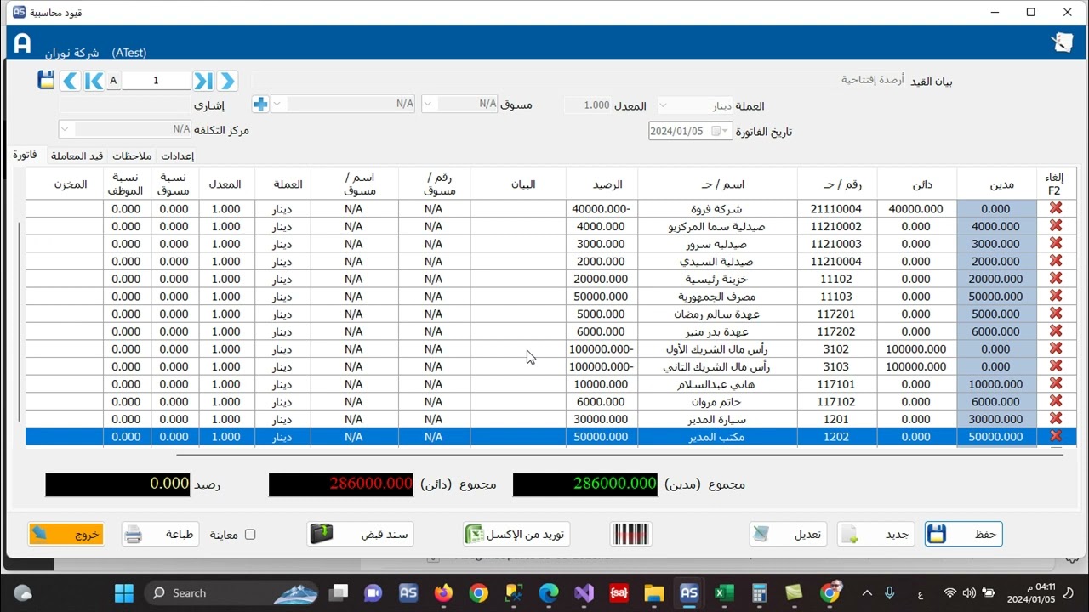Select debit value 20000.000 cell

996,279
